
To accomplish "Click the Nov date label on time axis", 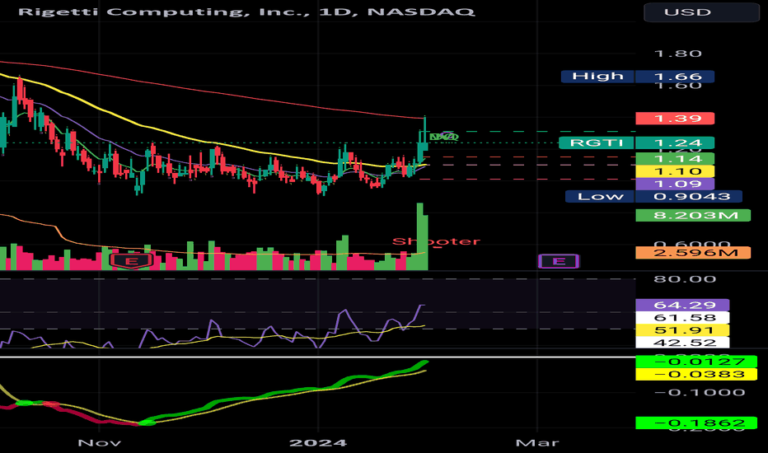I will [x=99, y=443].
